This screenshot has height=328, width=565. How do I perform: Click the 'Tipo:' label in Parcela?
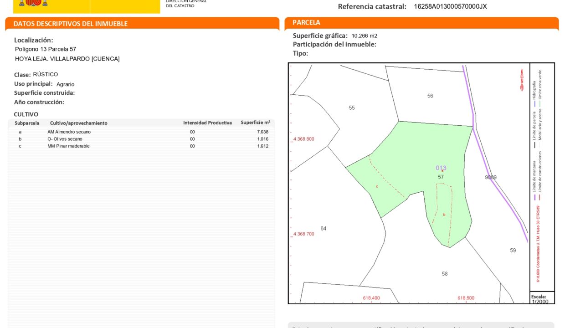[300, 53]
